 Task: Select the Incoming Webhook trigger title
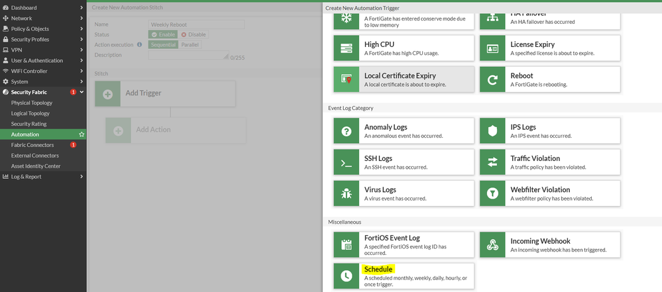[x=541, y=242]
